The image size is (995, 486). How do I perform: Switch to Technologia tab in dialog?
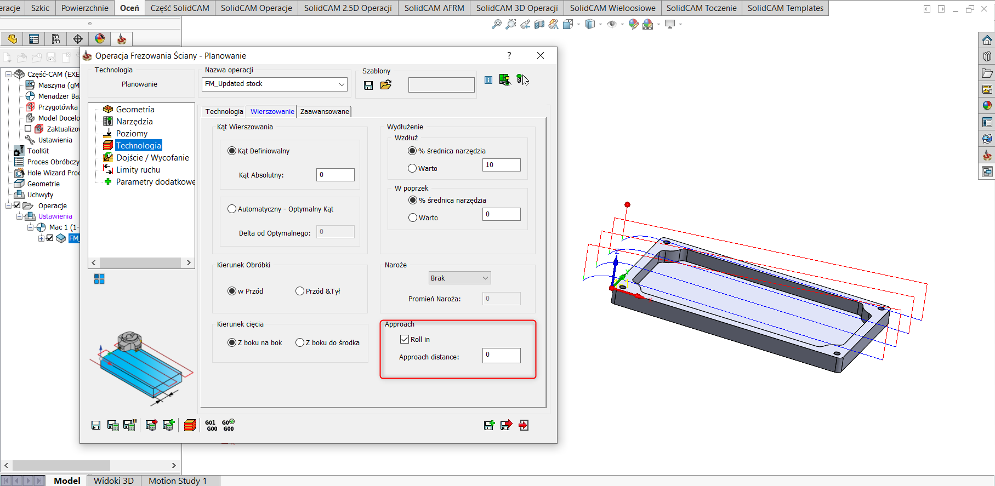[x=224, y=111]
